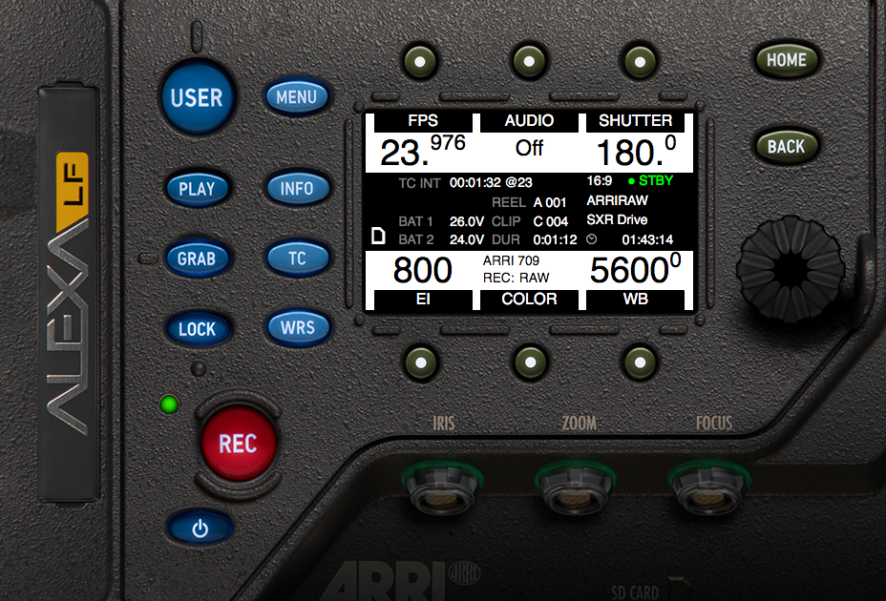886x601 pixels.
Task: Click the audio Off value
Action: pos(529,148)
